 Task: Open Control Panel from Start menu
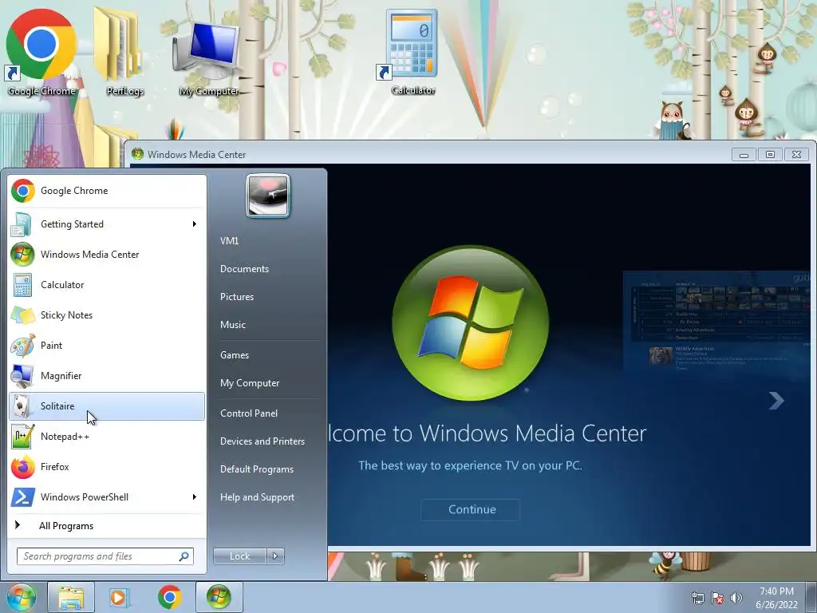[249, 413]
